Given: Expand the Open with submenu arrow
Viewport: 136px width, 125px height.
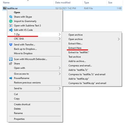Looking at the screenshot, I should coord(59,68).
